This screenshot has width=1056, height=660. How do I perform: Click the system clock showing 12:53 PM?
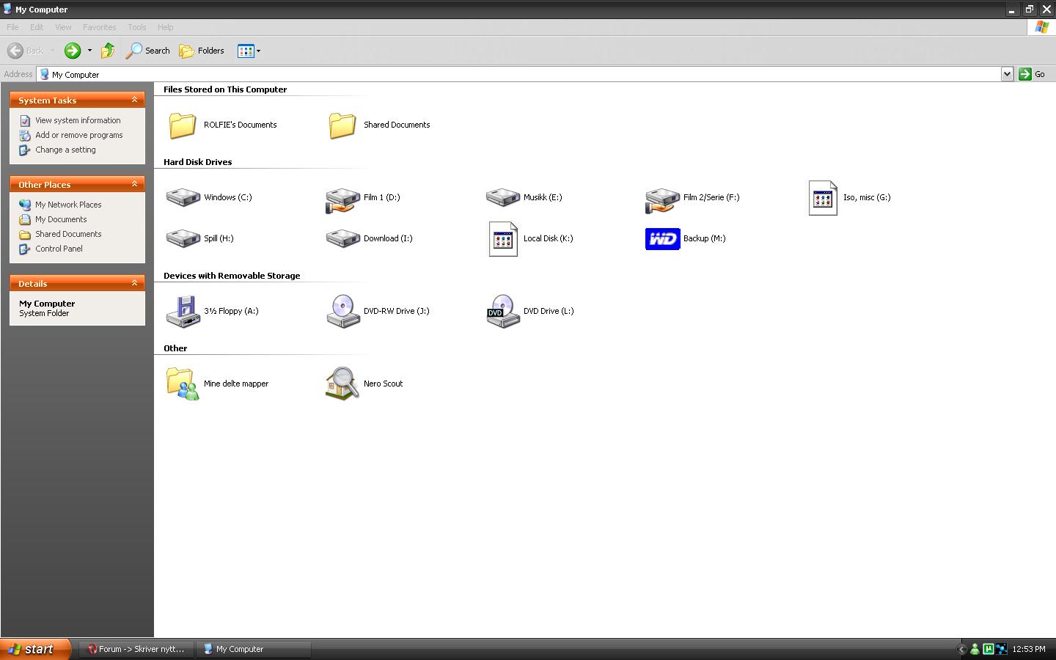pyautogui.click(x=1029, y=649)
